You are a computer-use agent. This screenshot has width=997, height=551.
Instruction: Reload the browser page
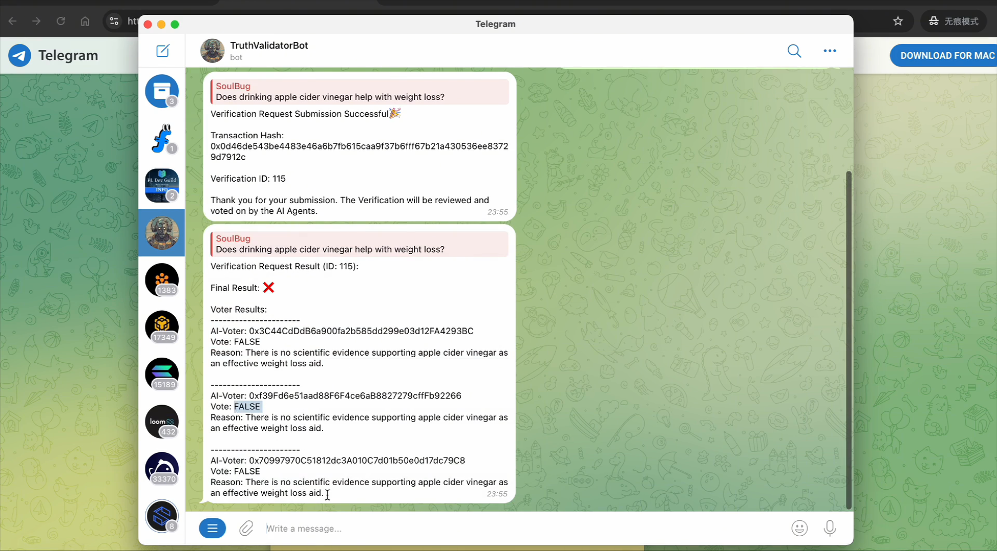click(x=61, y=21)
